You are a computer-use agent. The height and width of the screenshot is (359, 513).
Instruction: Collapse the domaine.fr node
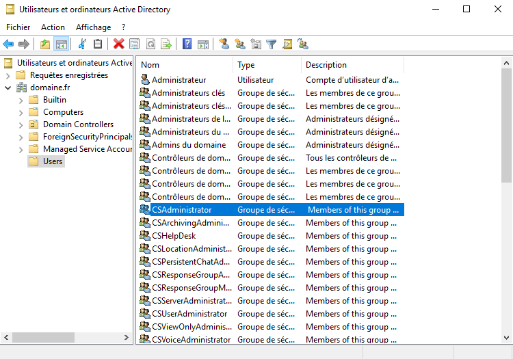point(8,88)
